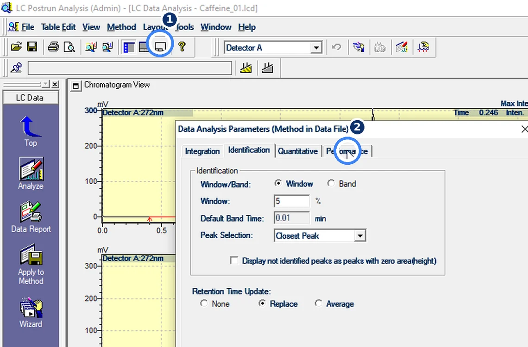This screenshot has height=347, width=528.
Task: Click the stacked windows icon after Undo
Action: click(358, 47)
